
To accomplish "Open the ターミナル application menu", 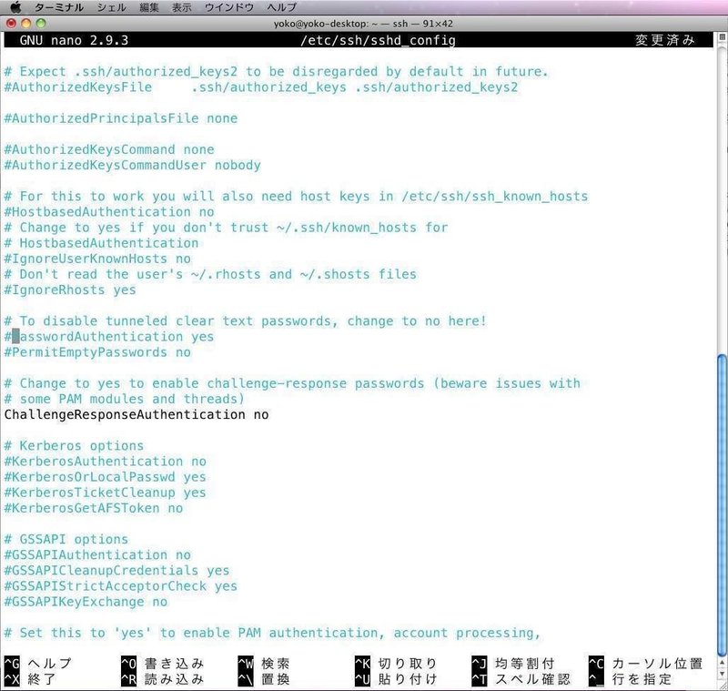I will point(59,7).
